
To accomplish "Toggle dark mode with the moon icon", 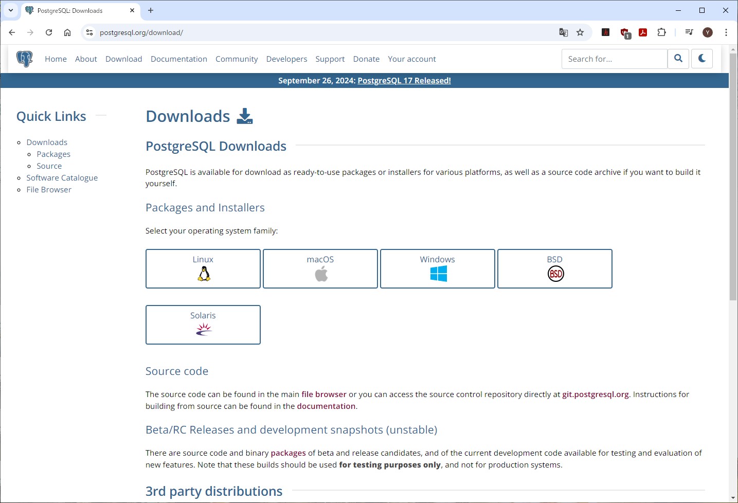I will coord(701,58).
